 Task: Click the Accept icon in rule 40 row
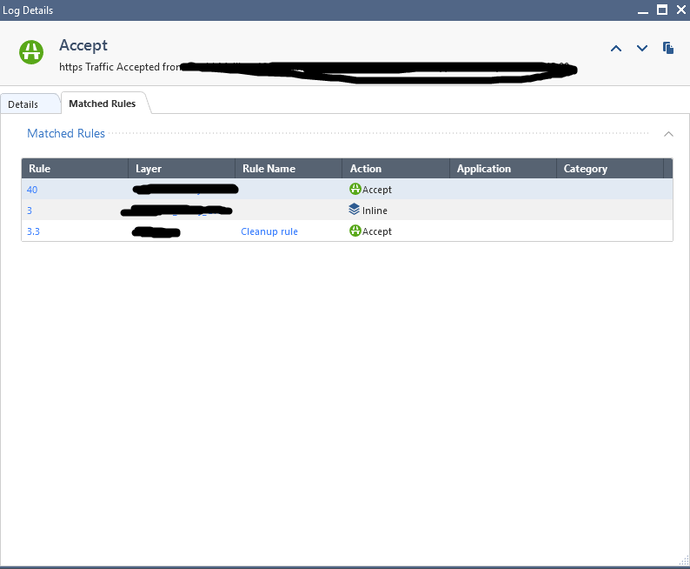pyautogui.click(x=355, y=190)
